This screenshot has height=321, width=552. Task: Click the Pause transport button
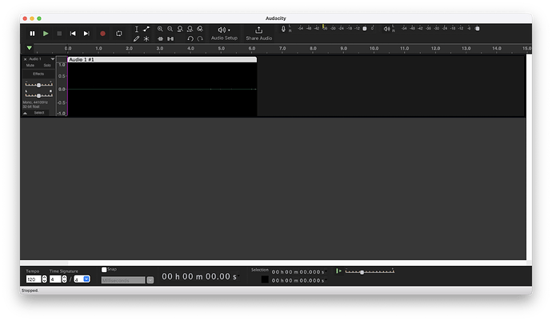pos(32,34)
